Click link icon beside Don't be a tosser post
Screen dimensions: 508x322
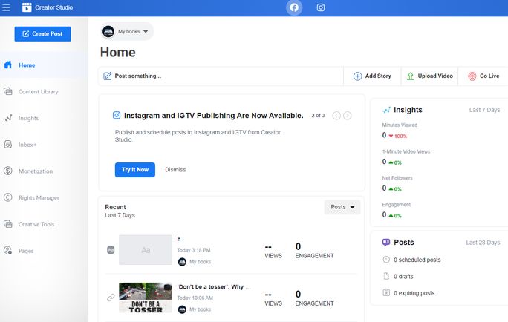tap(111, 298)
